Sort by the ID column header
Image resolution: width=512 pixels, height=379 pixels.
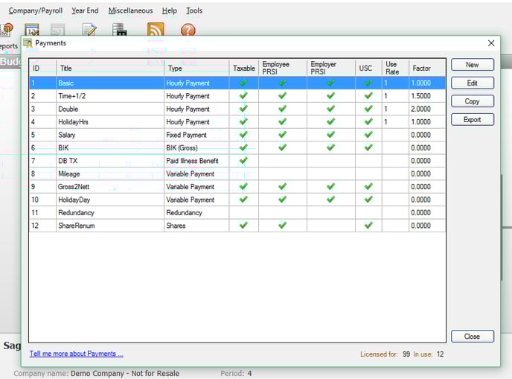(42, 68)
